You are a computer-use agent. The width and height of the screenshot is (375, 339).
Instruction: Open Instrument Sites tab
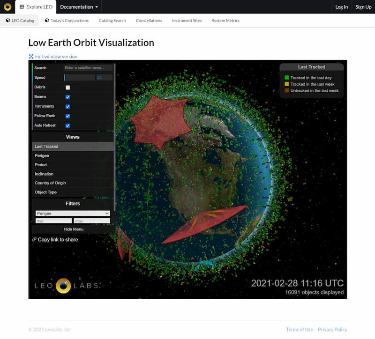pyautogui.click(x=187, y=21)
